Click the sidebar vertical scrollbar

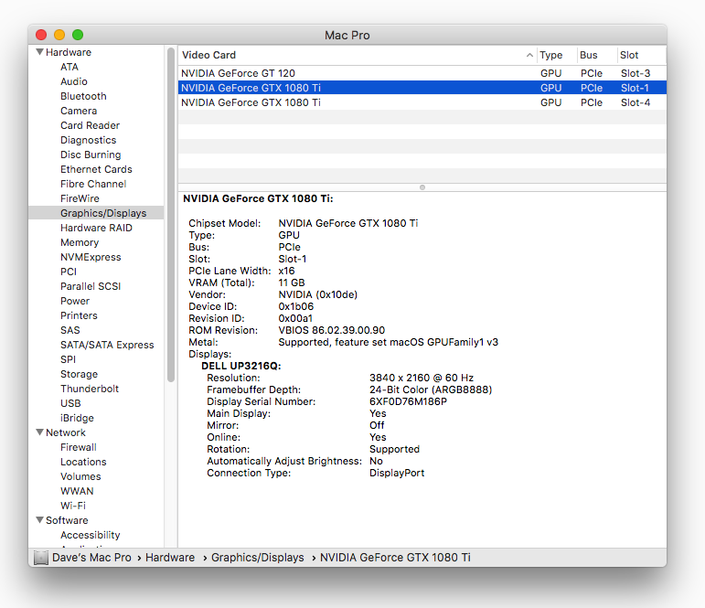171,215
